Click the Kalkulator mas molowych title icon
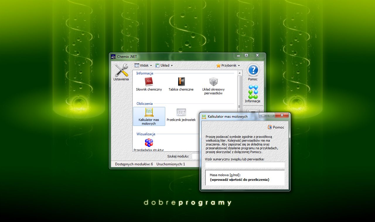375x222 pixels. point(204,117)
